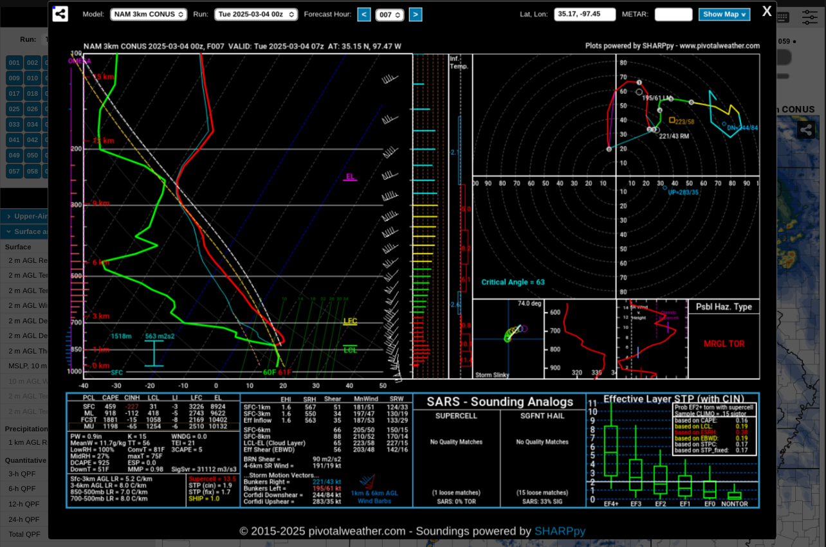
Task: Click the Lat, Lon input field
Action: click(x=585, y=14)
